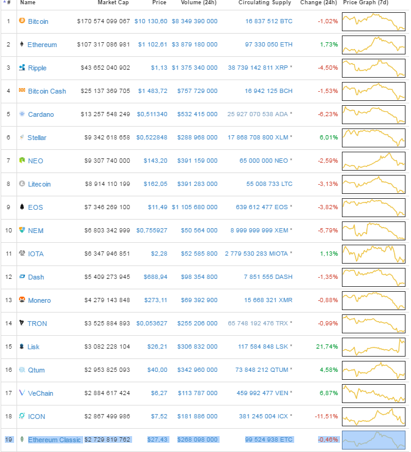Open the Stellar coin link
411x452 pixels.
pyautogui.click(x=37, y=138)
